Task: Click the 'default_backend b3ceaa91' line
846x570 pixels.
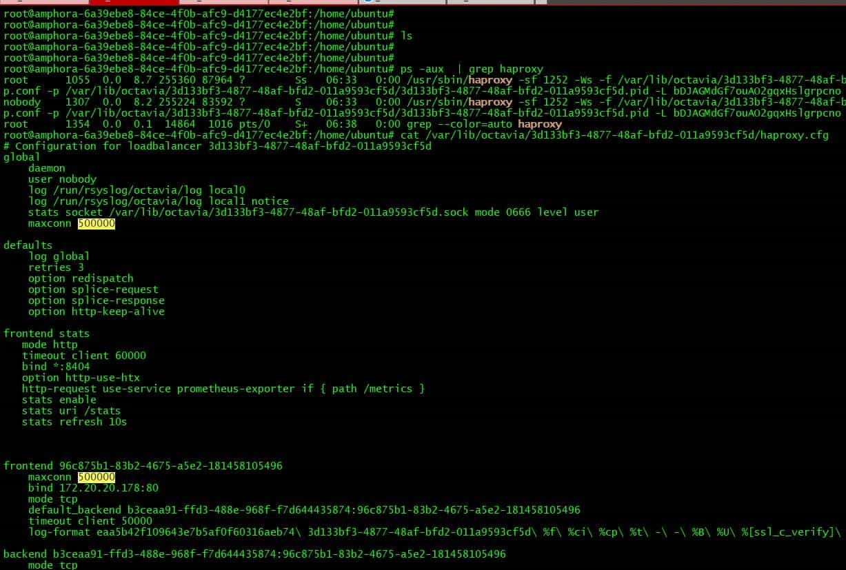Action: click(304, 510)
